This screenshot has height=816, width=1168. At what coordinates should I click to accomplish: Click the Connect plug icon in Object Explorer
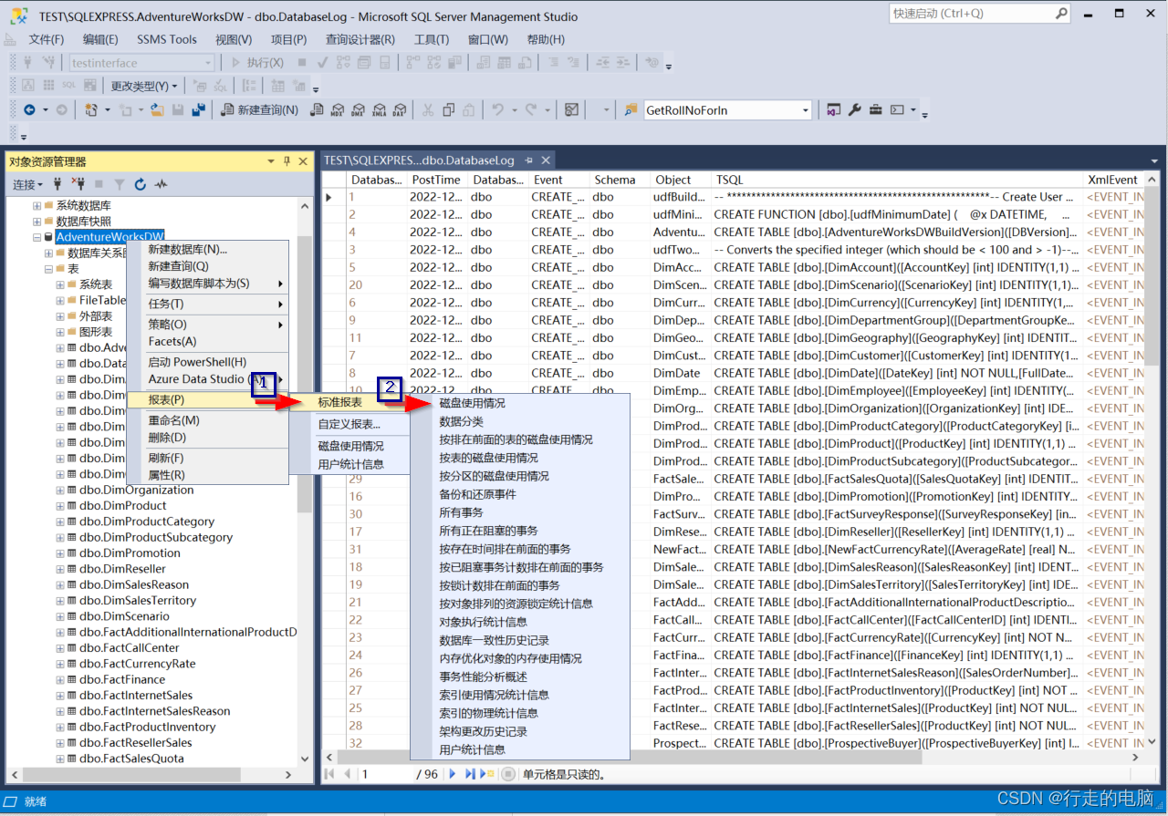[x=58, y=184]
